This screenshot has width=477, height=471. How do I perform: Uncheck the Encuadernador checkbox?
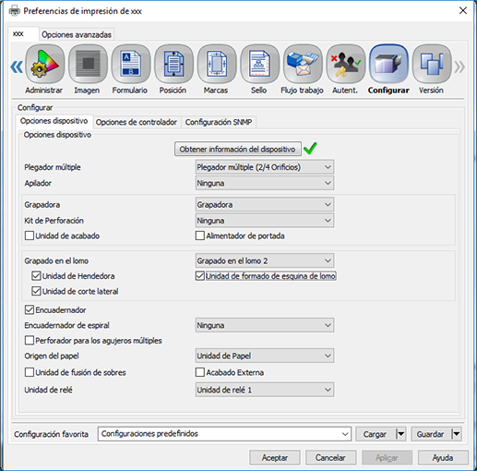30,309
